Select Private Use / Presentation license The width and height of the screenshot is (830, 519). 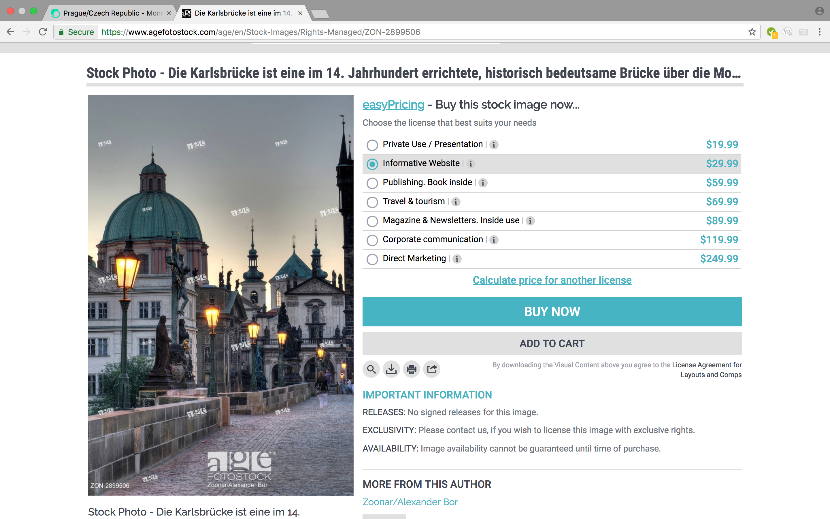point(372,145)
